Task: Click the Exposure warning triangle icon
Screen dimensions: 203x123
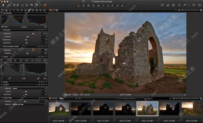Action: (x=168, y=5)
